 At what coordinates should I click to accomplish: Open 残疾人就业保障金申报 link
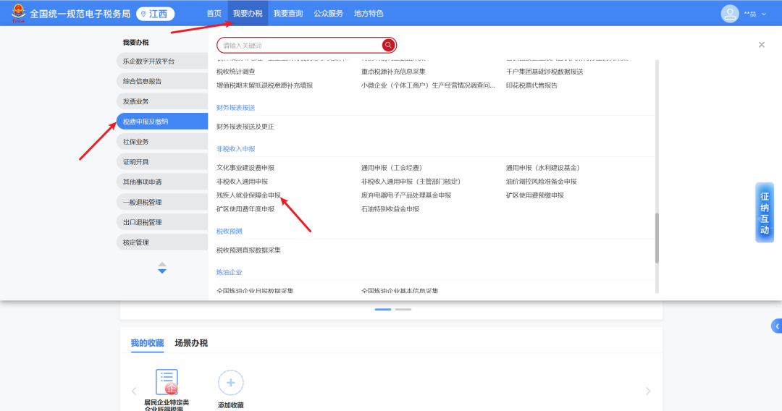coord(248,195)
